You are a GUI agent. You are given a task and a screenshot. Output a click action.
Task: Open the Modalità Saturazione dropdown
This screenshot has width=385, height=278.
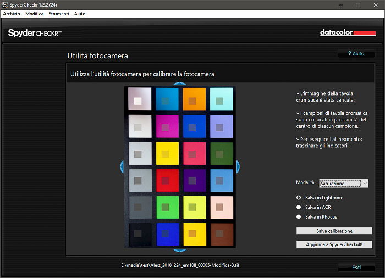(344, 184)
